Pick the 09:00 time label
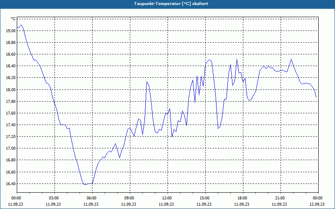This screenshot has width=335, height=209. (x=130, y=198)
